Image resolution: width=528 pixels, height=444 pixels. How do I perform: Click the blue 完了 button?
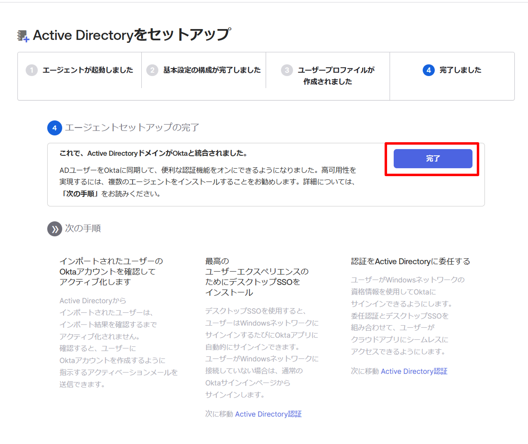433,158
